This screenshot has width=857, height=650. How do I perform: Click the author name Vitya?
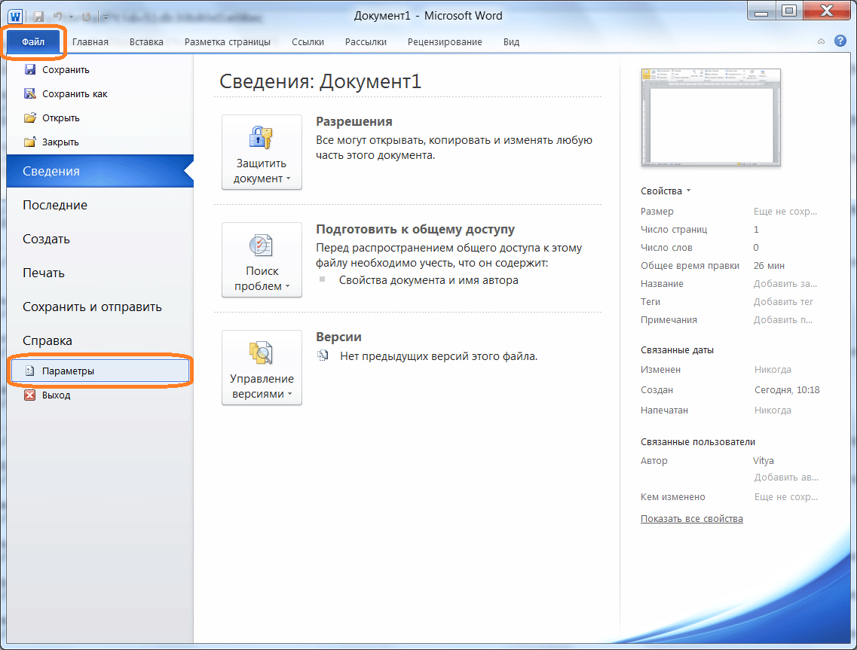(763, 460)
